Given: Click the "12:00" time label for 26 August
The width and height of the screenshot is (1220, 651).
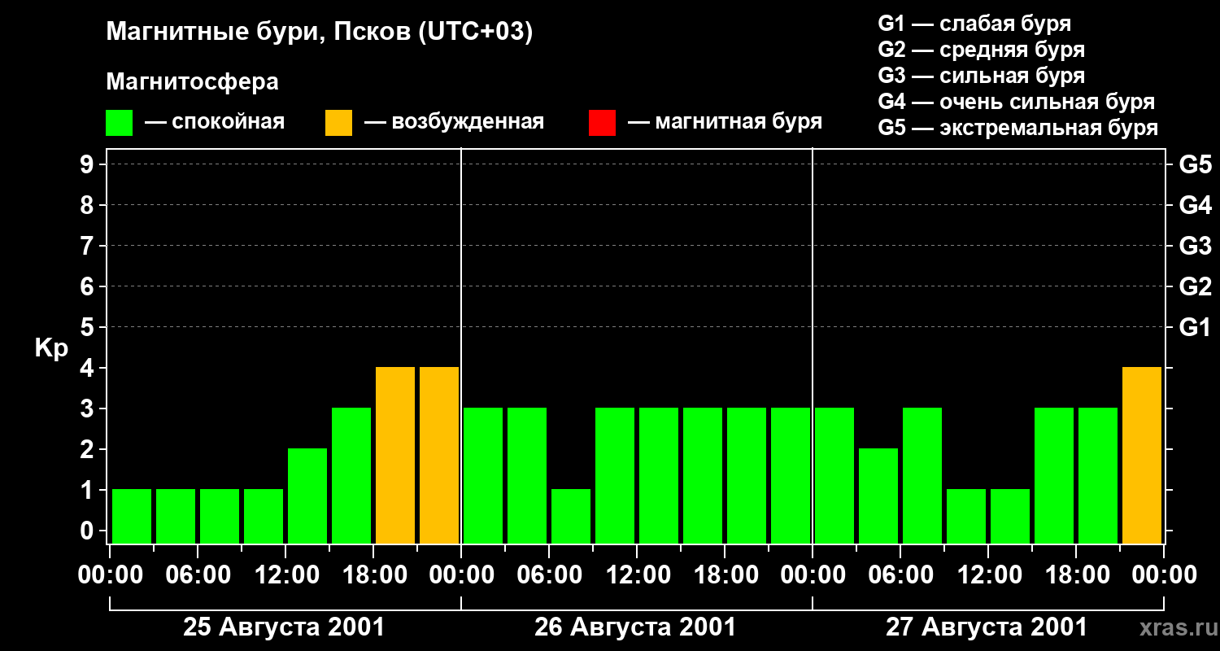Looking at the screenshot, I should (x=637, y=575).
